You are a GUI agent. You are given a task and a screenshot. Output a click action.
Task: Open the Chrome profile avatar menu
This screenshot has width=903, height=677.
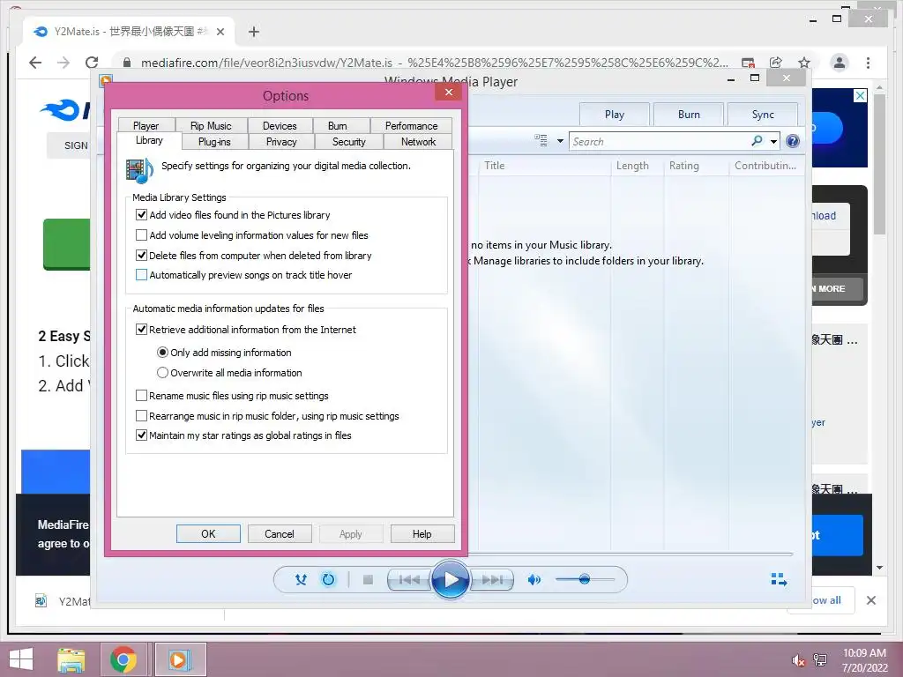tap(840, 63)
